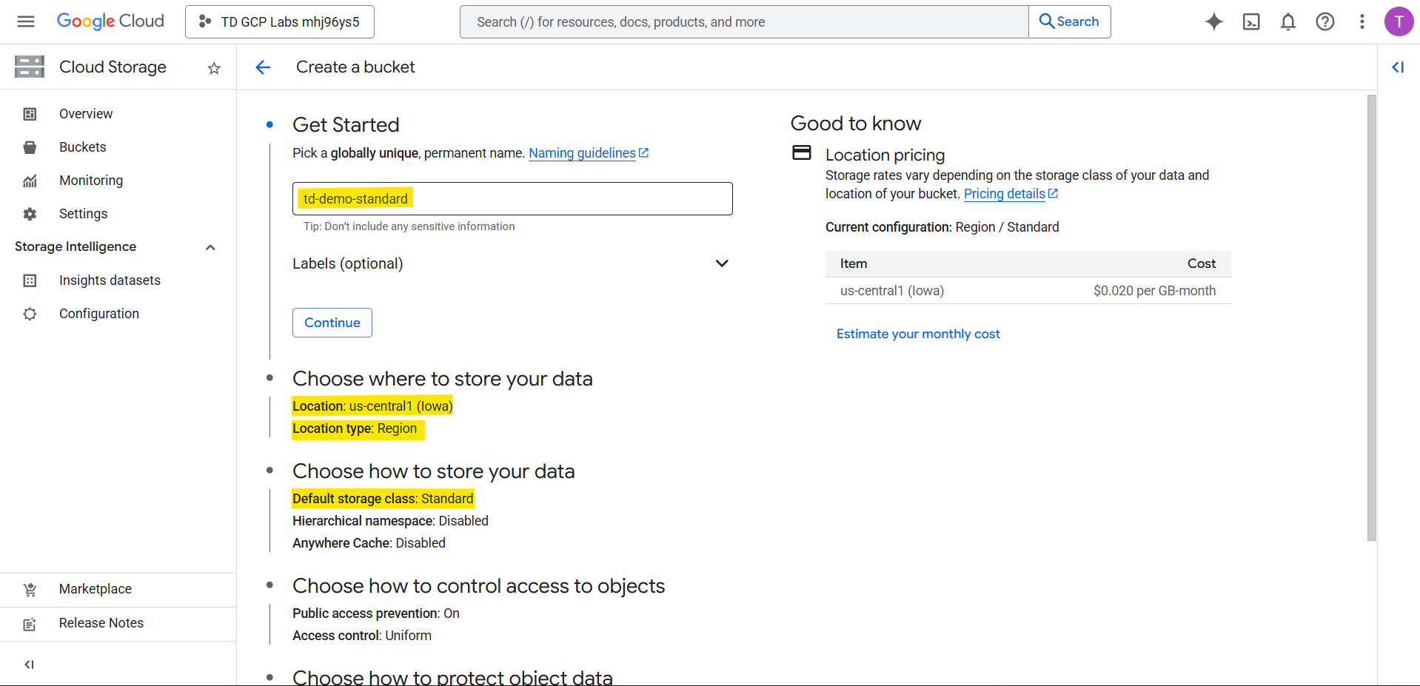Open the three-dot settings and utilities menu
This screenshot has width=1420, height=686.
(1362, 21)
